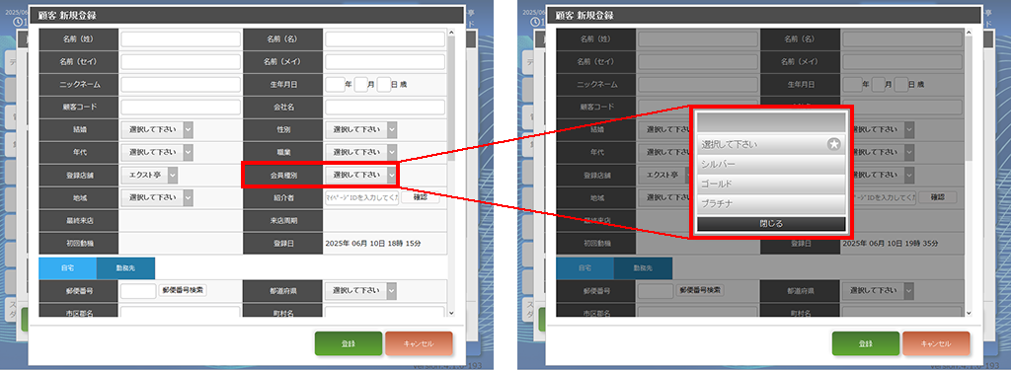
Task: Click the green 登録 button in left dialog
Action: [349, 343]
